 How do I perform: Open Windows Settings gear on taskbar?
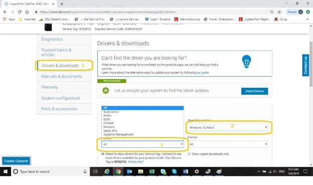pos(197,171)
